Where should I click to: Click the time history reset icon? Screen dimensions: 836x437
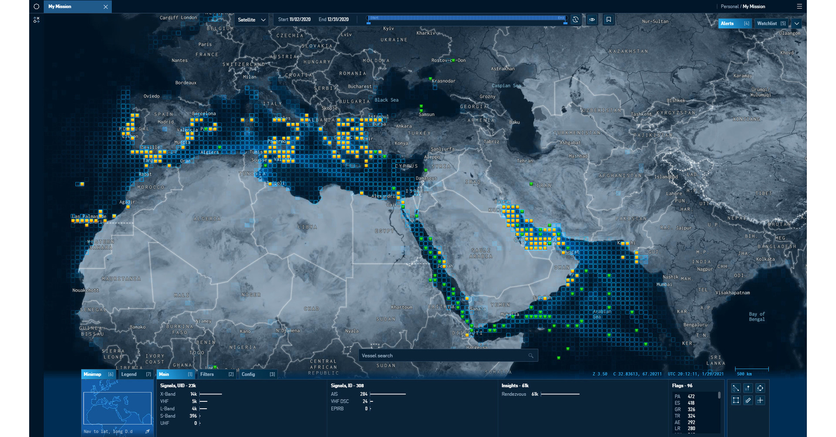(x=575, y=20)
